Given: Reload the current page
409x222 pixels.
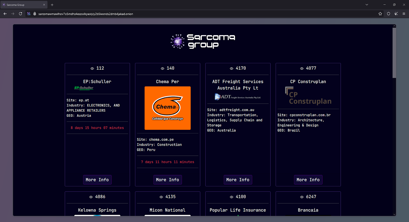Looking at the screenshot, I should pos(20,14).
